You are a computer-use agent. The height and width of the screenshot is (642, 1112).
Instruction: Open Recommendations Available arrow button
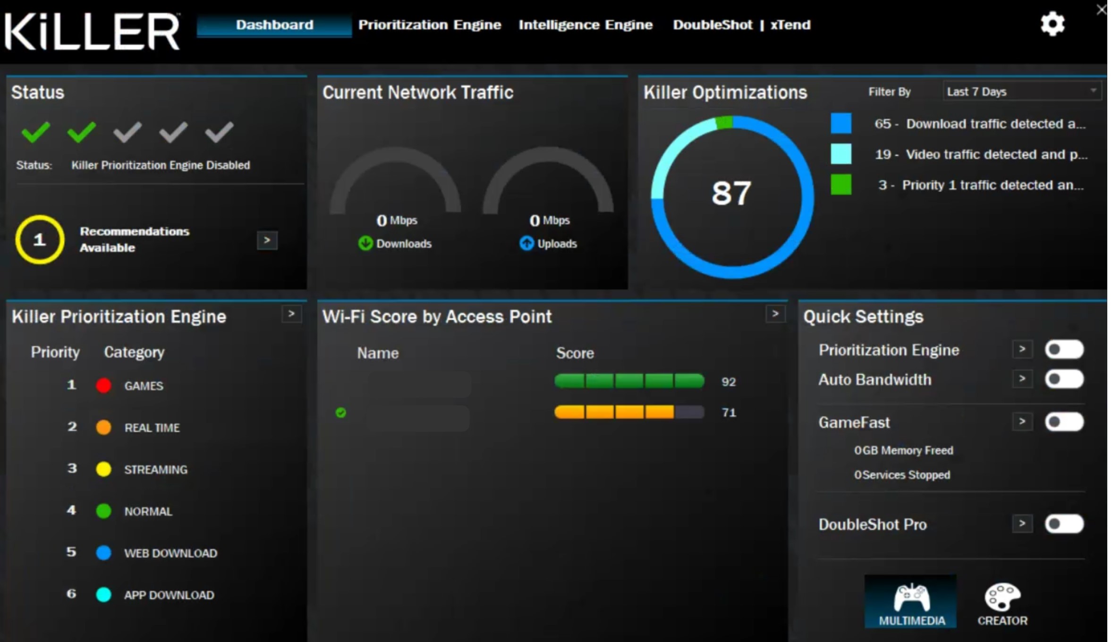tap(267, 240)
